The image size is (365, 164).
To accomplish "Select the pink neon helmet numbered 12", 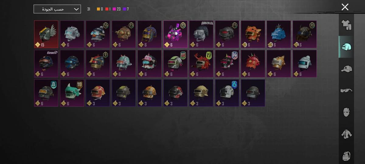I will pos(175,34).
